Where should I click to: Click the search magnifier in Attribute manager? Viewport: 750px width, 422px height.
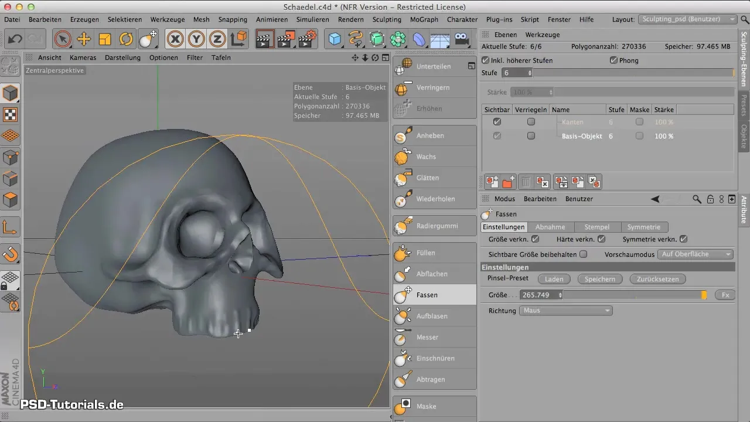(x=697, y=199)
